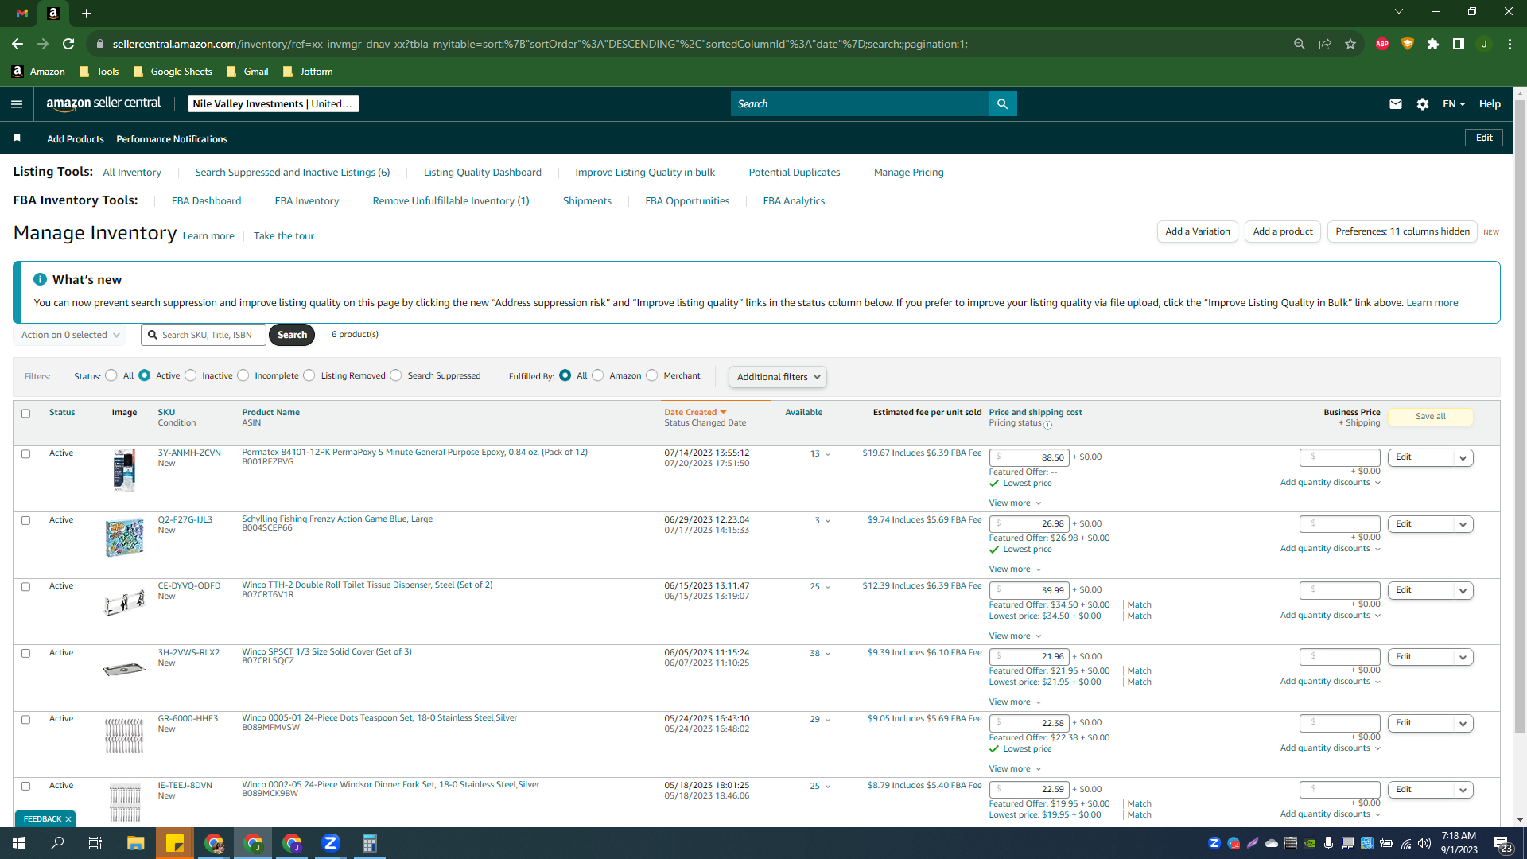
Task: Click the black Search button beside SKU field
Action: click(292, 335)
